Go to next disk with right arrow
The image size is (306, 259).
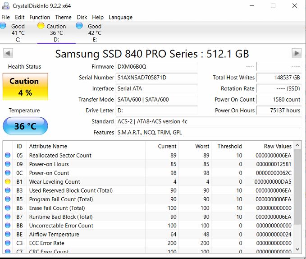(x=297, y=53)
